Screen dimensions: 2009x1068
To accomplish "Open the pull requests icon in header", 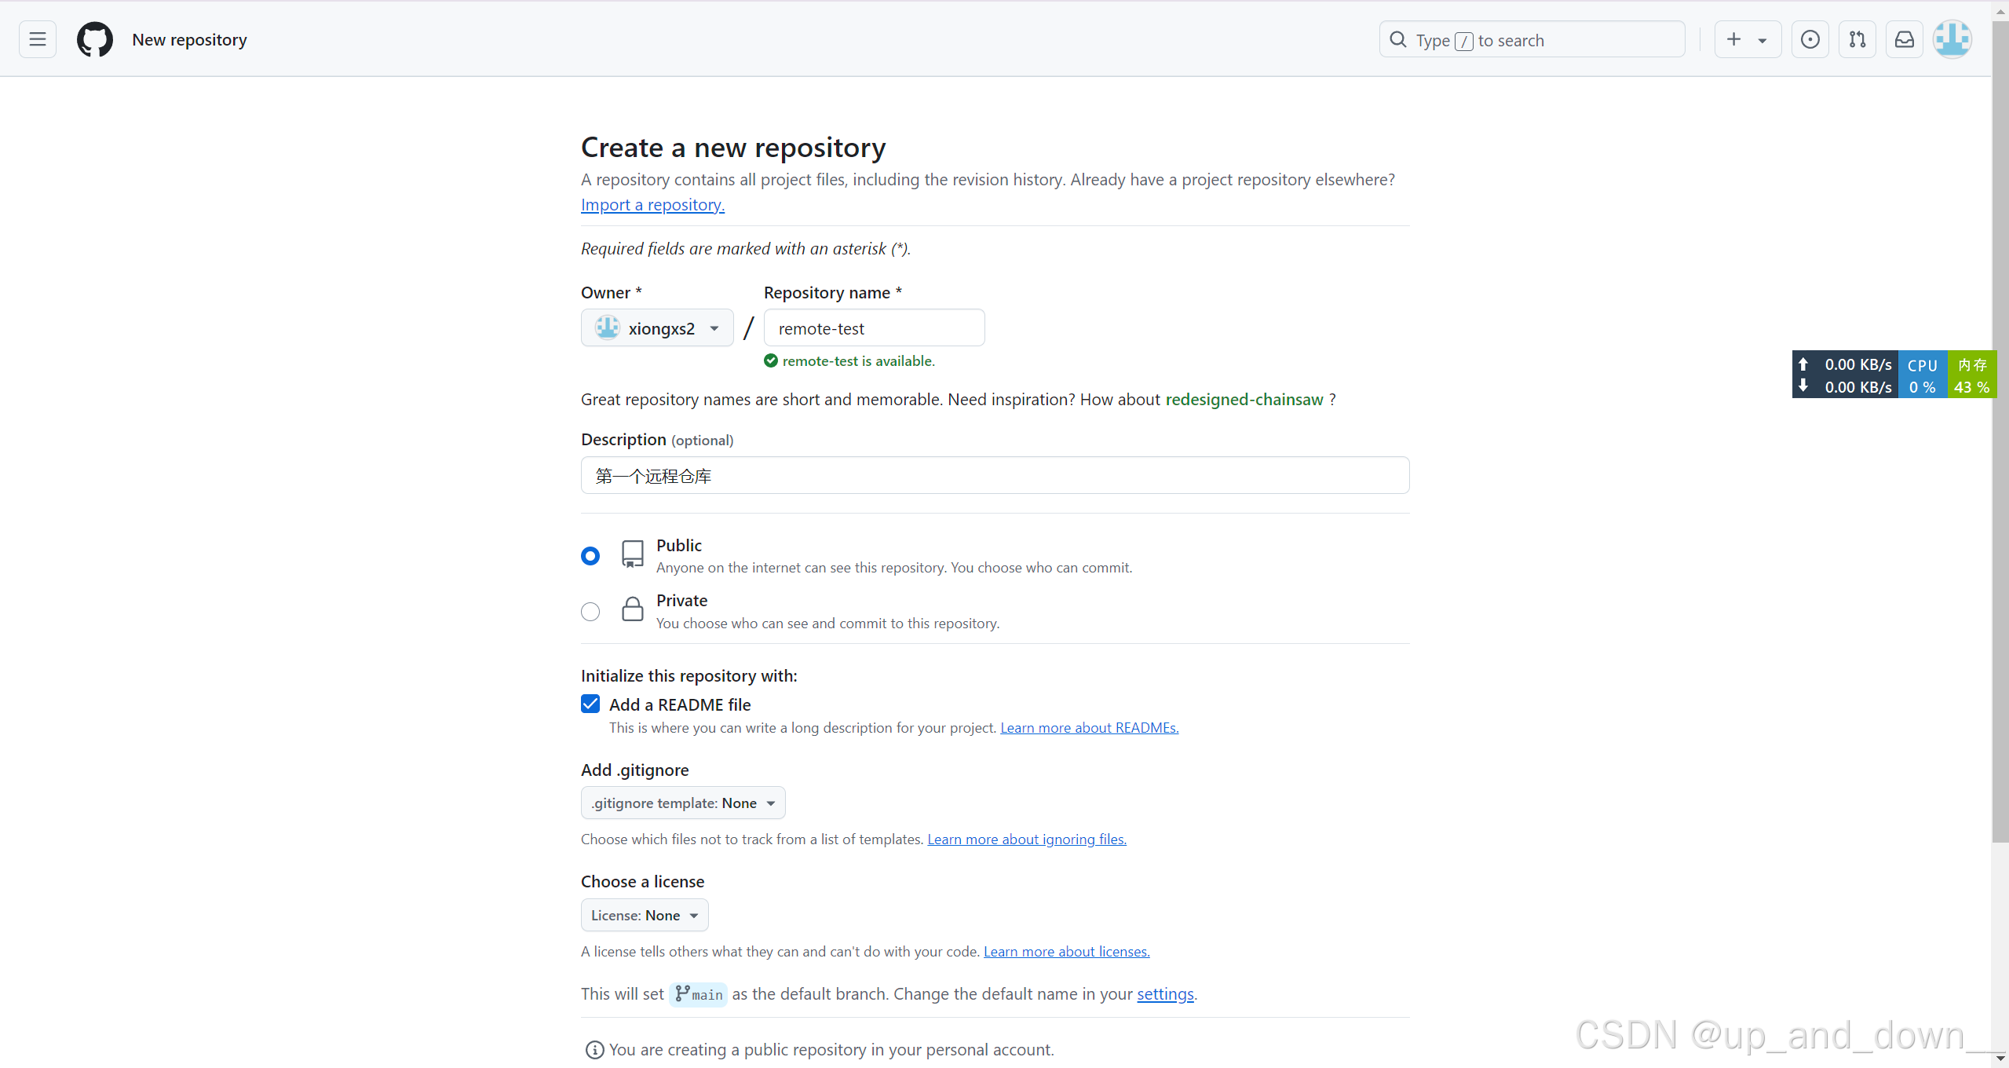I will click(1857, 39).
